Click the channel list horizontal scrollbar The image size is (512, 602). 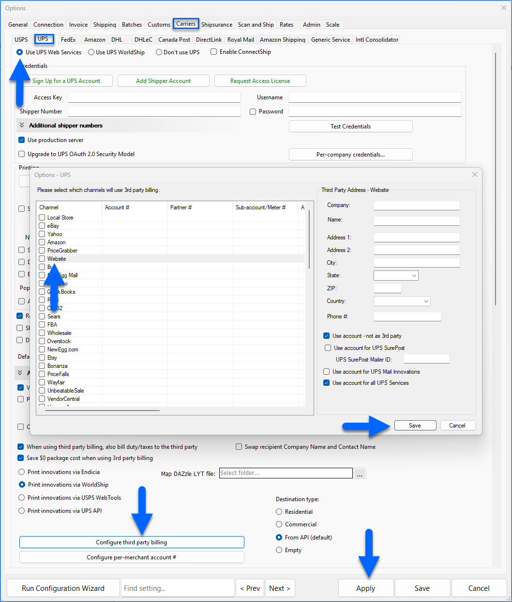pos(102,411)
